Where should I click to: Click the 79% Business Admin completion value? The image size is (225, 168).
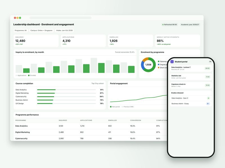click(x=102, y=100)
